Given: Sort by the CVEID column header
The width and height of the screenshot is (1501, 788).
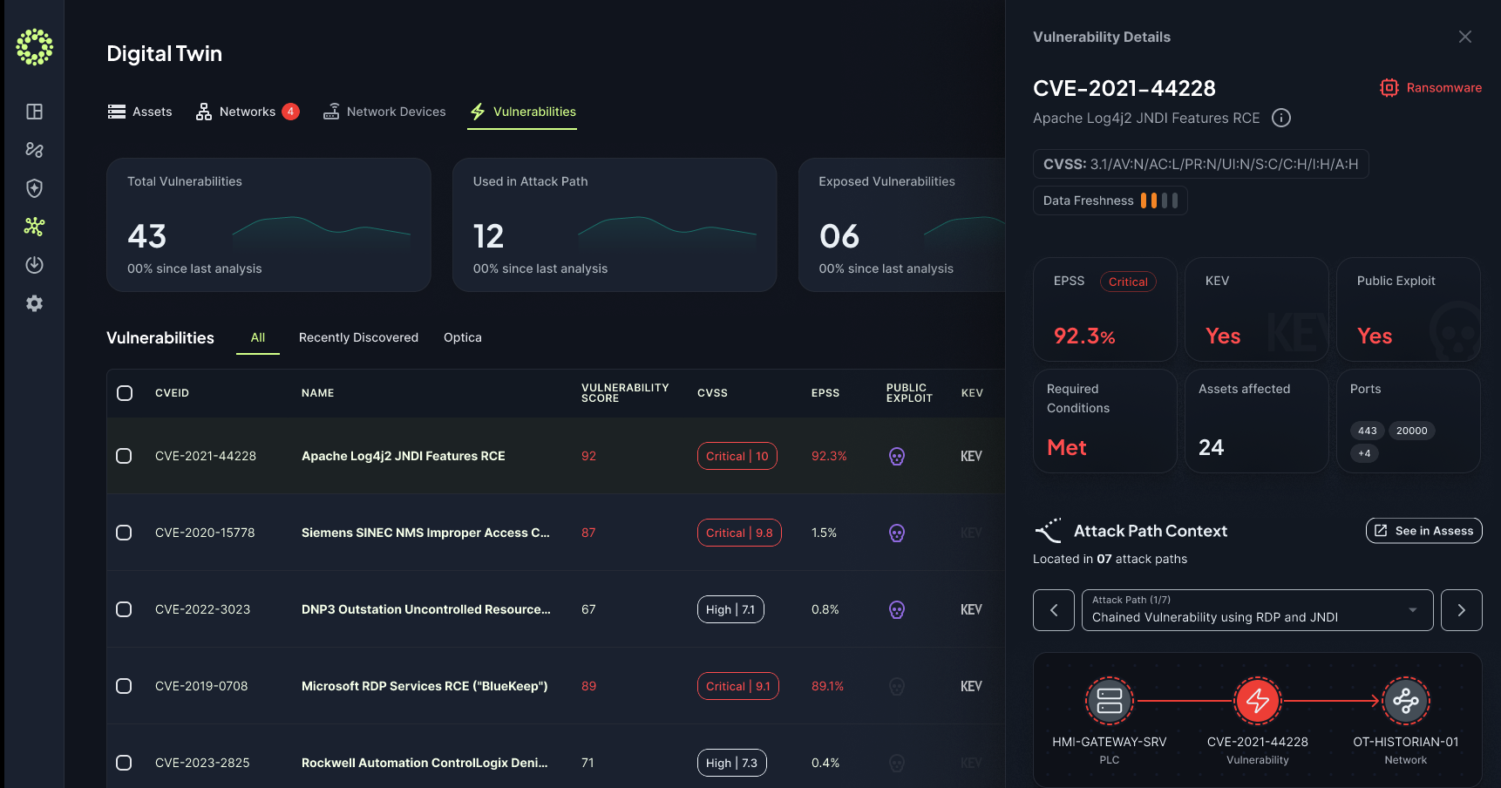Looking at the screenshot, I should click(x=172, y=393).
